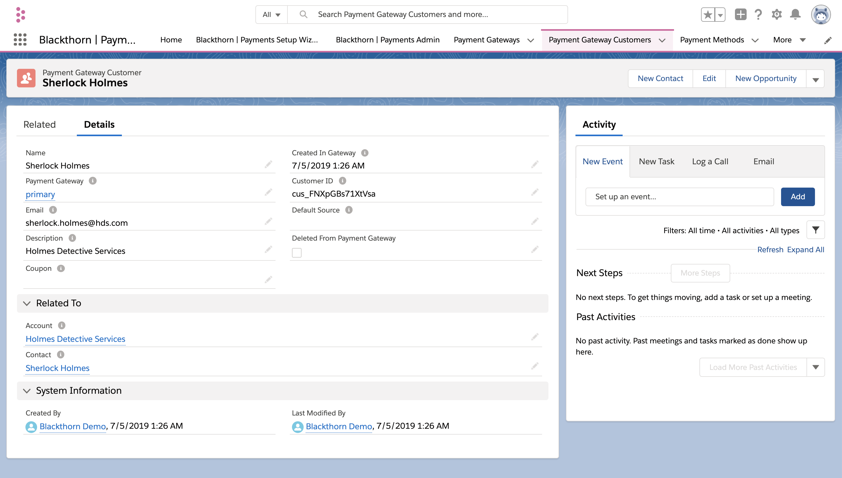Click the edit navigation pencil icon

(828, 40)
